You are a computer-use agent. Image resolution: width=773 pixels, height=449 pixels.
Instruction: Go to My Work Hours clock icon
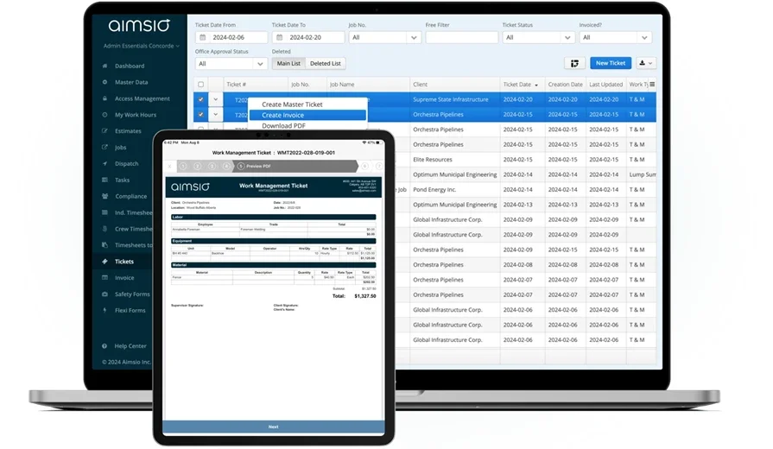[x=105, y=115]
